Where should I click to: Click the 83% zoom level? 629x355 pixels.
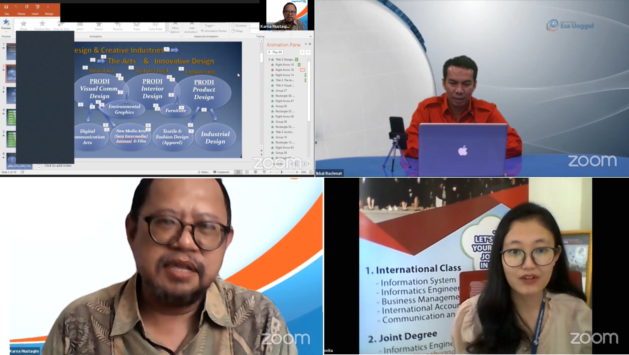tap(304, 172)
